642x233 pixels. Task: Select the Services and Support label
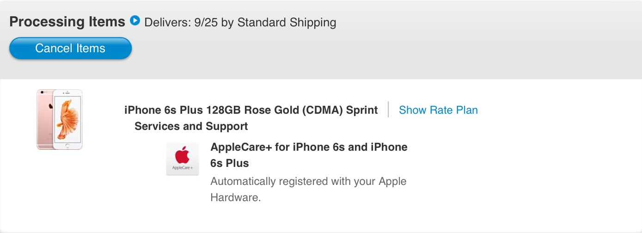pyautogui.click(x=191, y=126)
